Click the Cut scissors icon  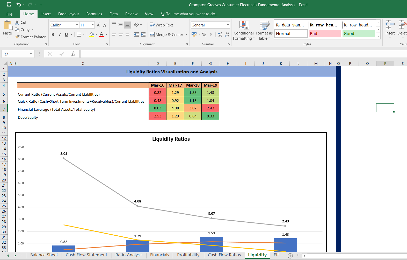(x=17, y=22)
